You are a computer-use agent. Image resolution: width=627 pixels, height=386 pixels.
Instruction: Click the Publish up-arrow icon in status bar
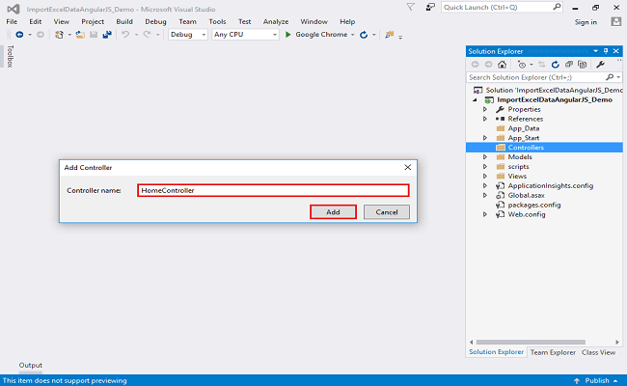tap(577, 381)
